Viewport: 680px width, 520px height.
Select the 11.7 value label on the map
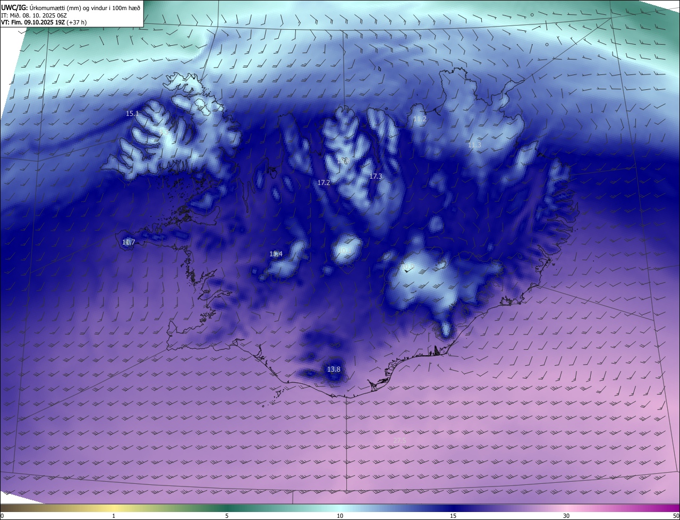click(x=129, y=242)
